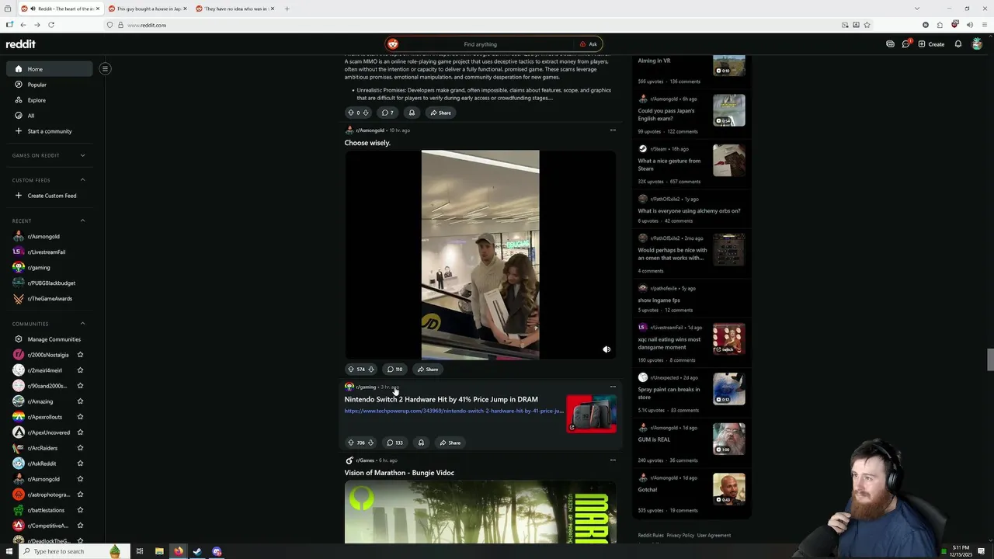Screen dimensions: 994x559
Task: Open the techpowerup.com article link
Action: [454, 411]
